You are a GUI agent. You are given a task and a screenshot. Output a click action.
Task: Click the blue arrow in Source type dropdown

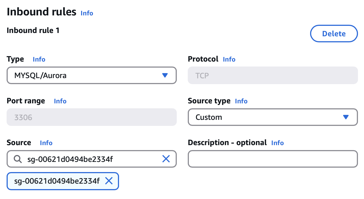pos(346,117)
